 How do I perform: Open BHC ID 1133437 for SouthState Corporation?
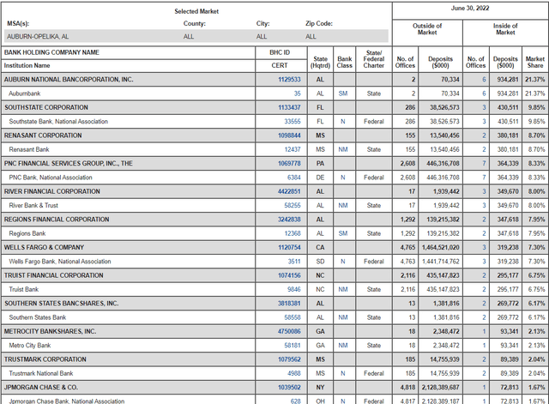click(x=289, y=107)
